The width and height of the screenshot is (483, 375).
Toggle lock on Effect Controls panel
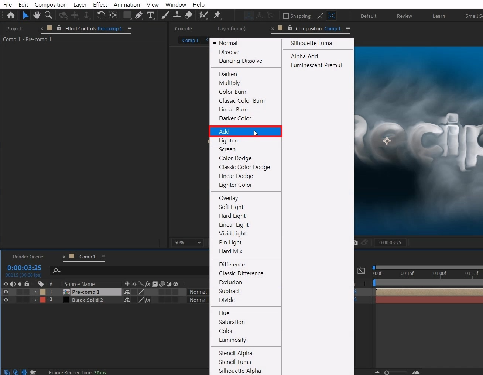(59, 28)
